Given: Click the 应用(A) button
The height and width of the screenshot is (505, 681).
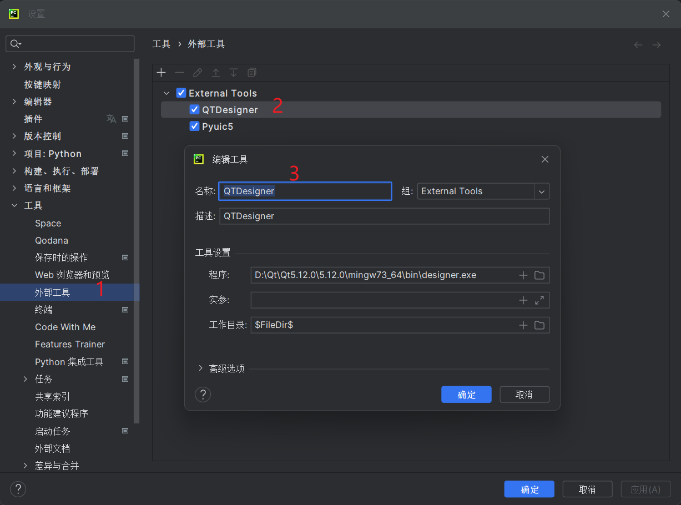Looking at the screenshot, I should 646,489.
